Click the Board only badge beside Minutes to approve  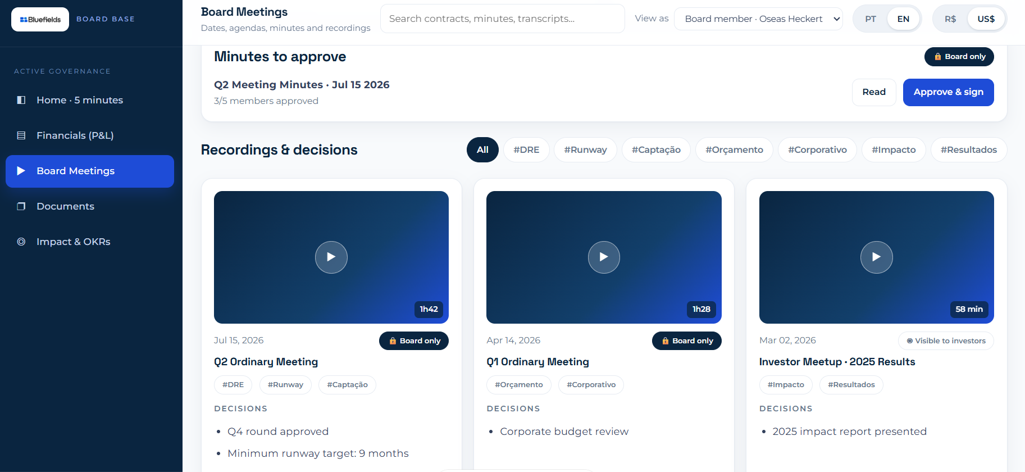959,57
